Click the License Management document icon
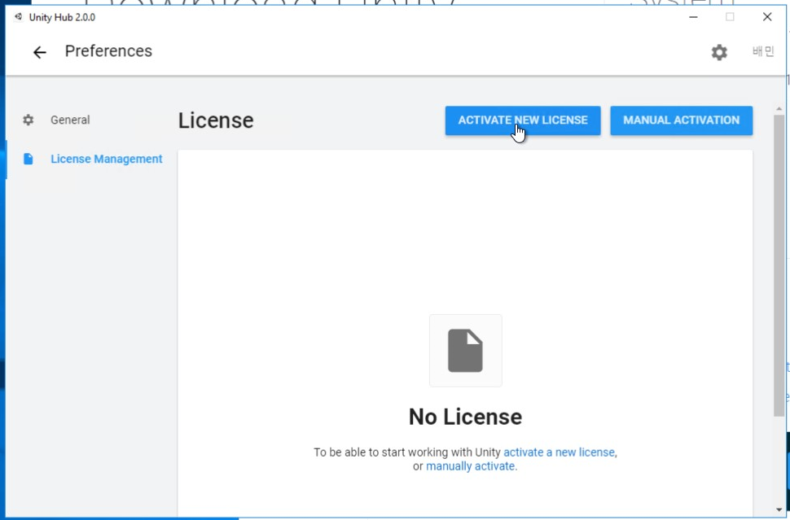Viewport: 790px width, 520px height. [x=29, y=159]
